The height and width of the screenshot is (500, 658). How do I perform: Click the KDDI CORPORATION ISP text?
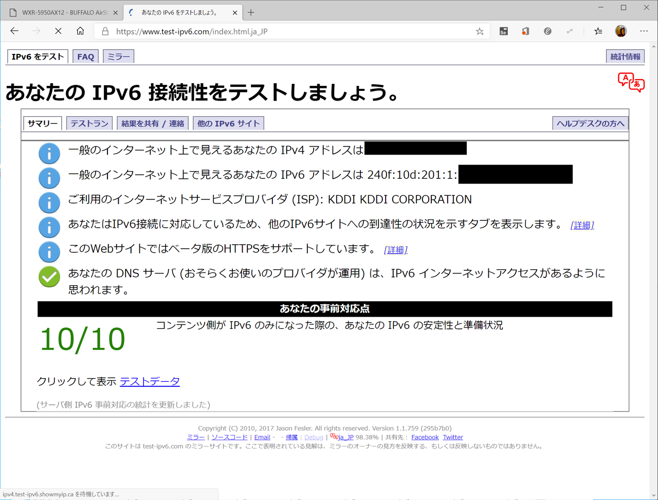pos(399,199)
